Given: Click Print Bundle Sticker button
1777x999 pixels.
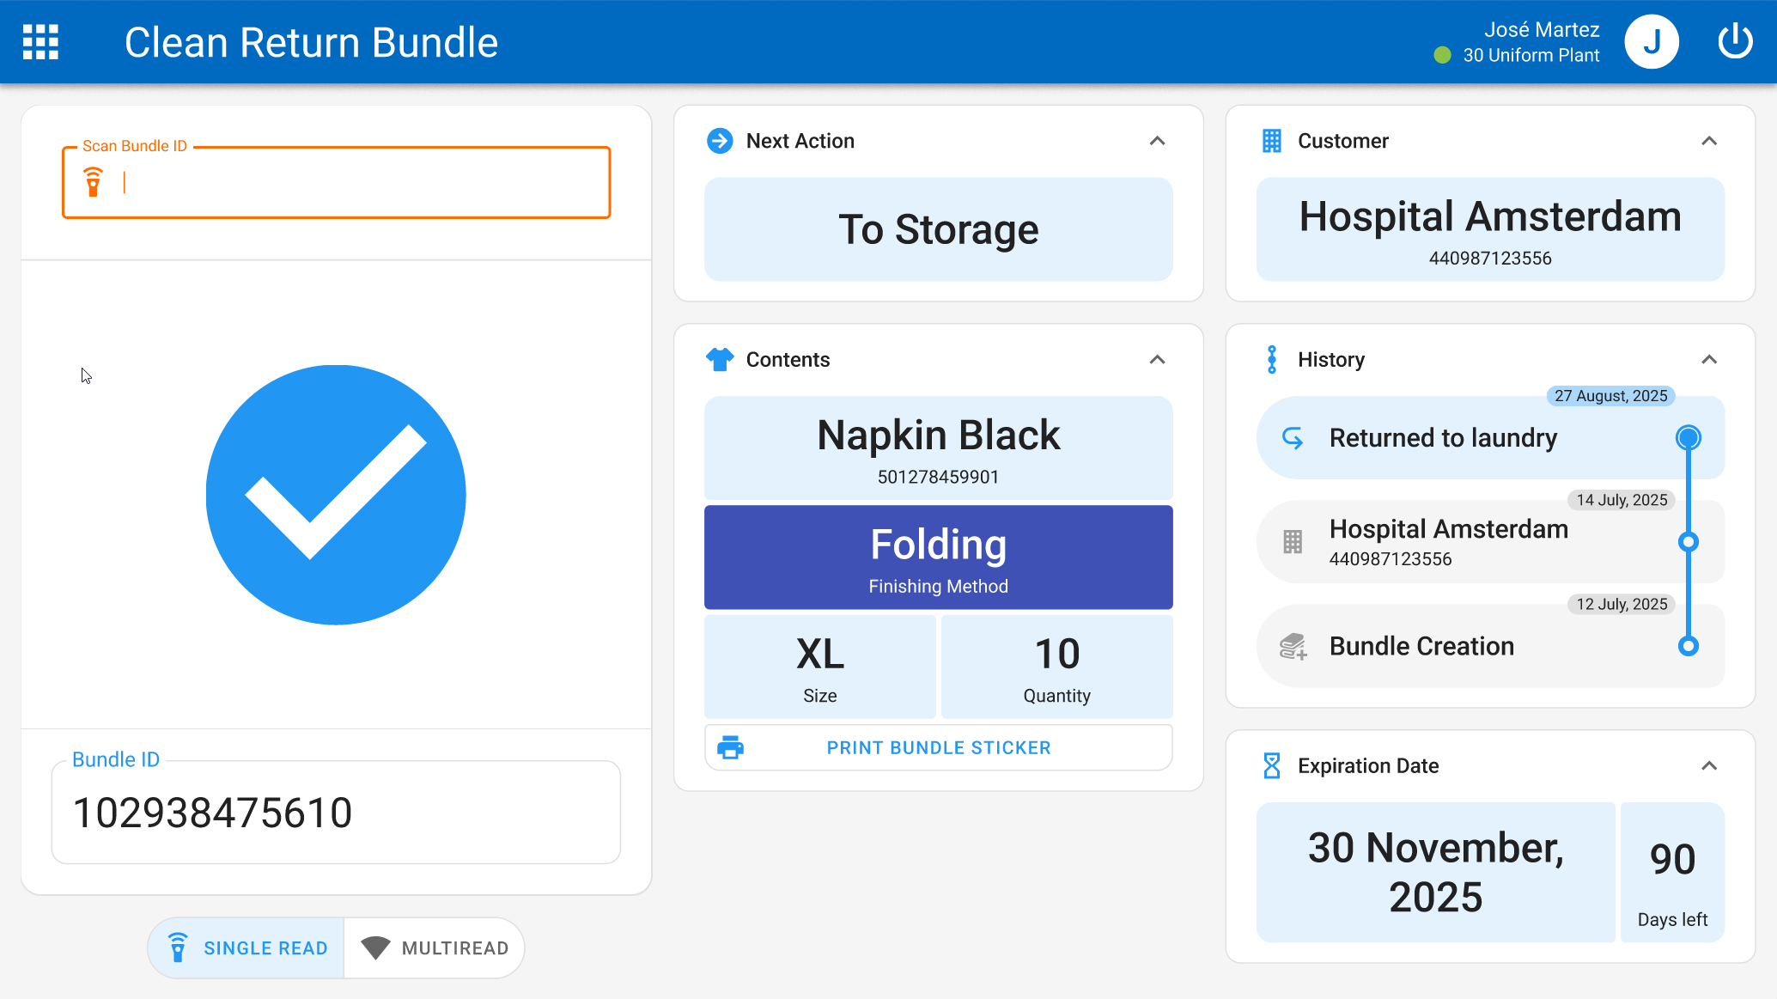Looking at the screenshot, I should (x=938, y=747).
